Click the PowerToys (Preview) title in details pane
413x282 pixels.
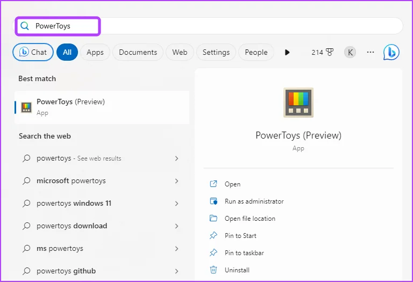pos(298,135)
